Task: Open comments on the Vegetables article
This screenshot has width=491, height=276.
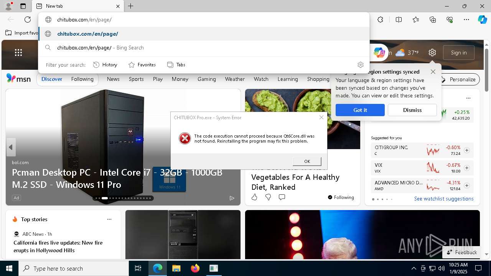Action: point(282,197)
